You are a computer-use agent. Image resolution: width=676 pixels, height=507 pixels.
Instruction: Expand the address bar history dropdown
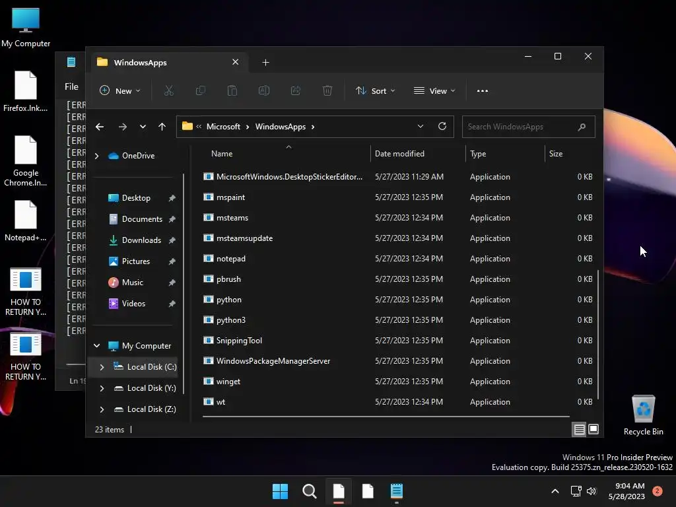(x=421, y=126)
